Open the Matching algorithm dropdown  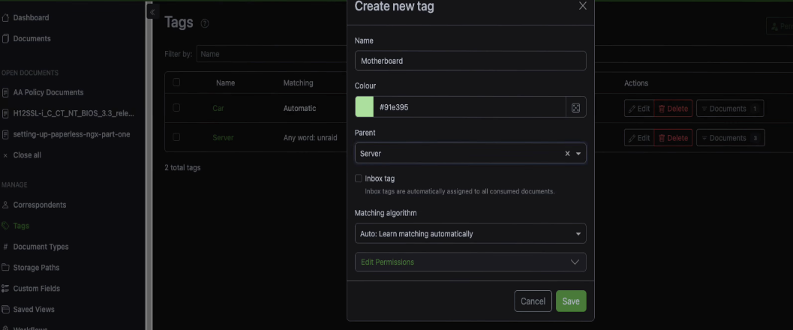point(470,234)
